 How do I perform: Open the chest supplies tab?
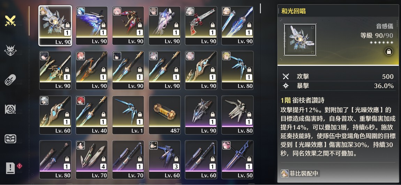(10, 139)
